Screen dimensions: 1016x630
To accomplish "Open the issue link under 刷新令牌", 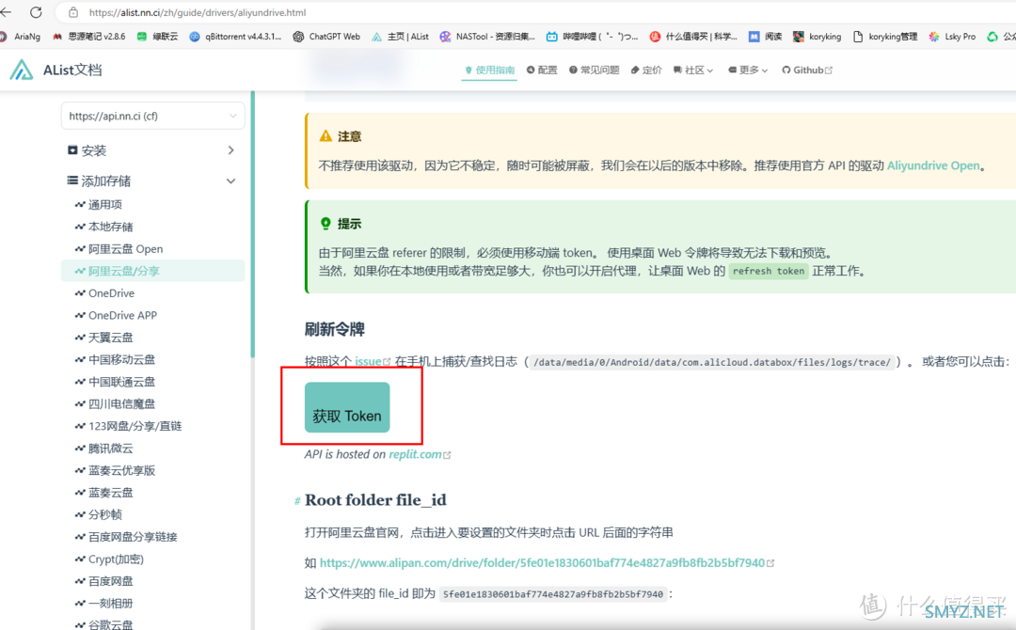I will pos(372,361).
